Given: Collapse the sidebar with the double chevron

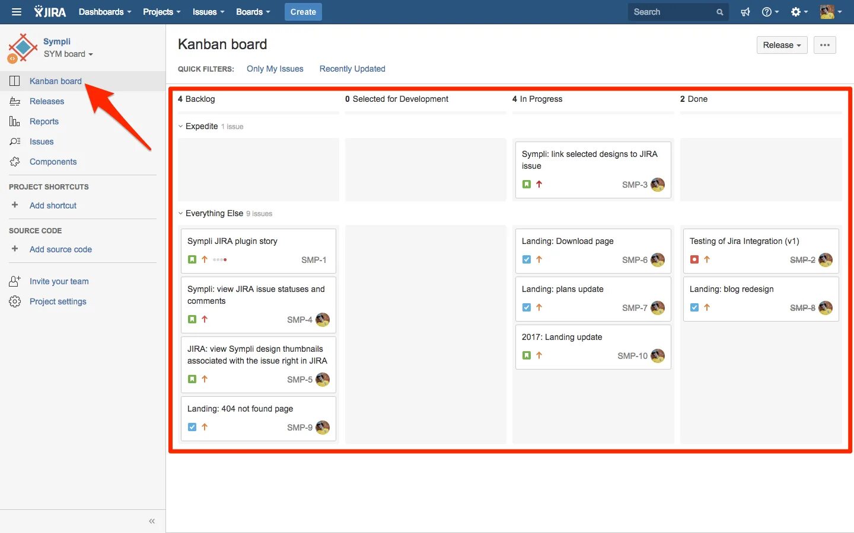Looking at the screenshot, I should tap(152, 521).
